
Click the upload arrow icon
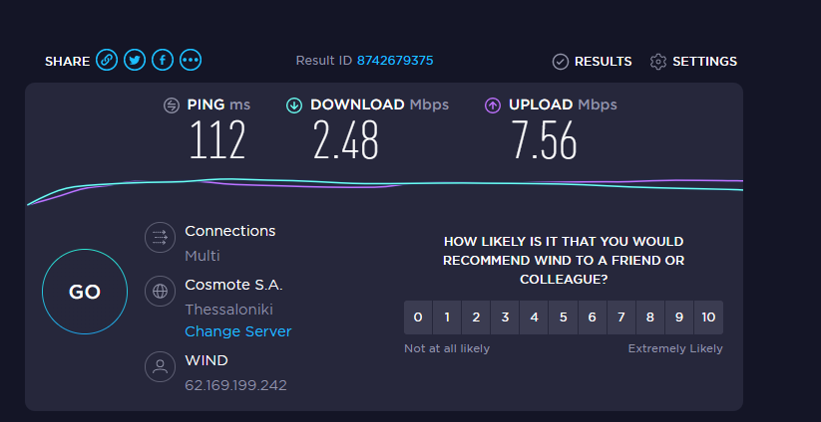coord(493,105)
